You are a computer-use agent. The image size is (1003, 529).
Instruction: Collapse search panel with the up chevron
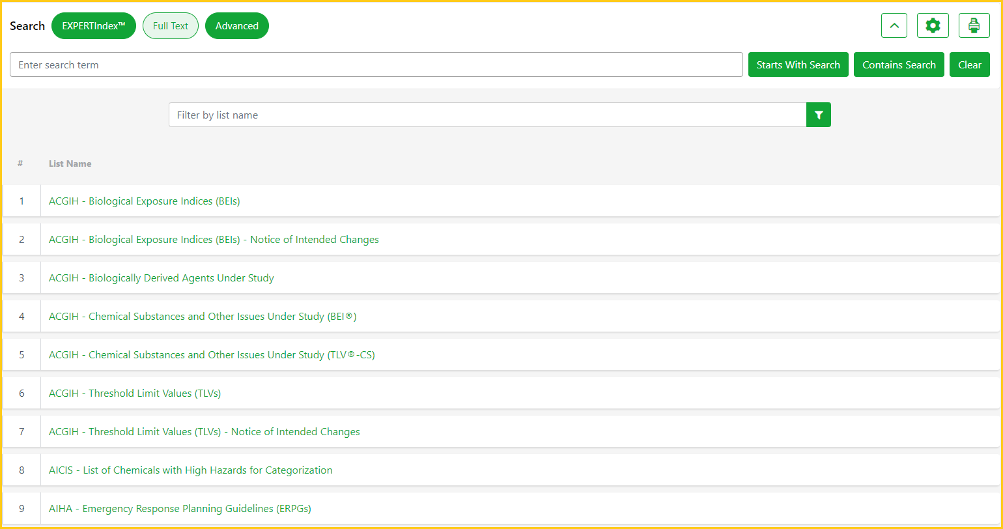894,25
